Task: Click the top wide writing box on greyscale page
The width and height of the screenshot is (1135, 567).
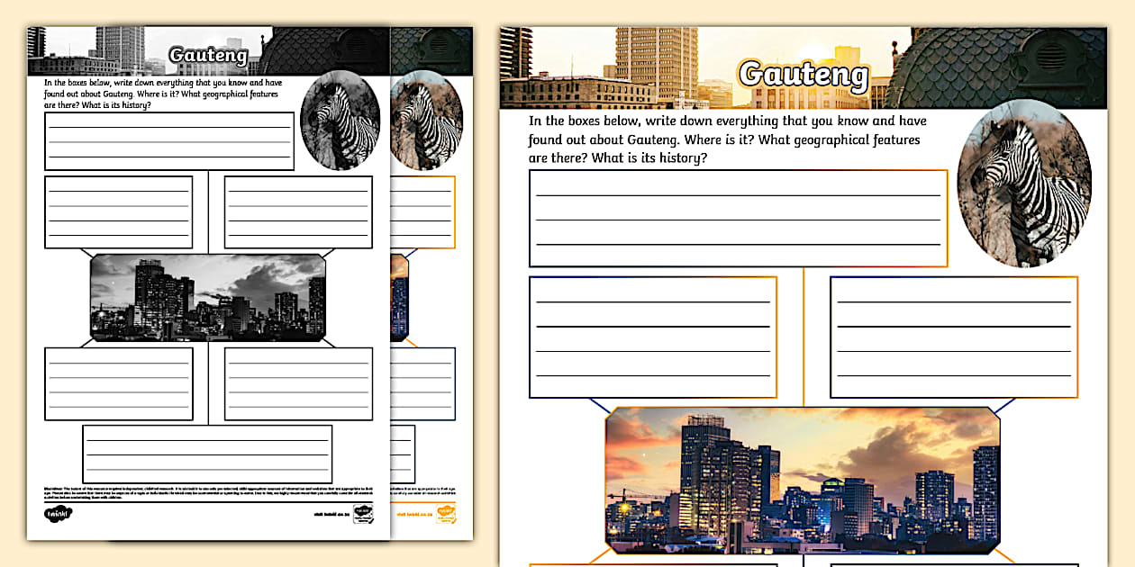Action: point(169,141)
